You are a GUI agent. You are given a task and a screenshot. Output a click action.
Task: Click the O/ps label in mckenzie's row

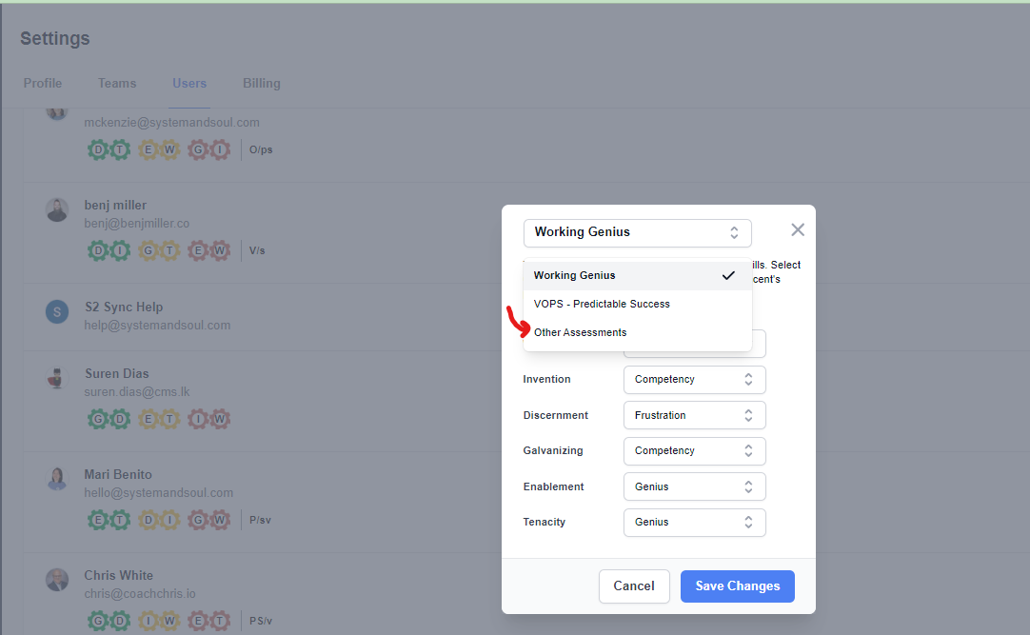point(261,149)
